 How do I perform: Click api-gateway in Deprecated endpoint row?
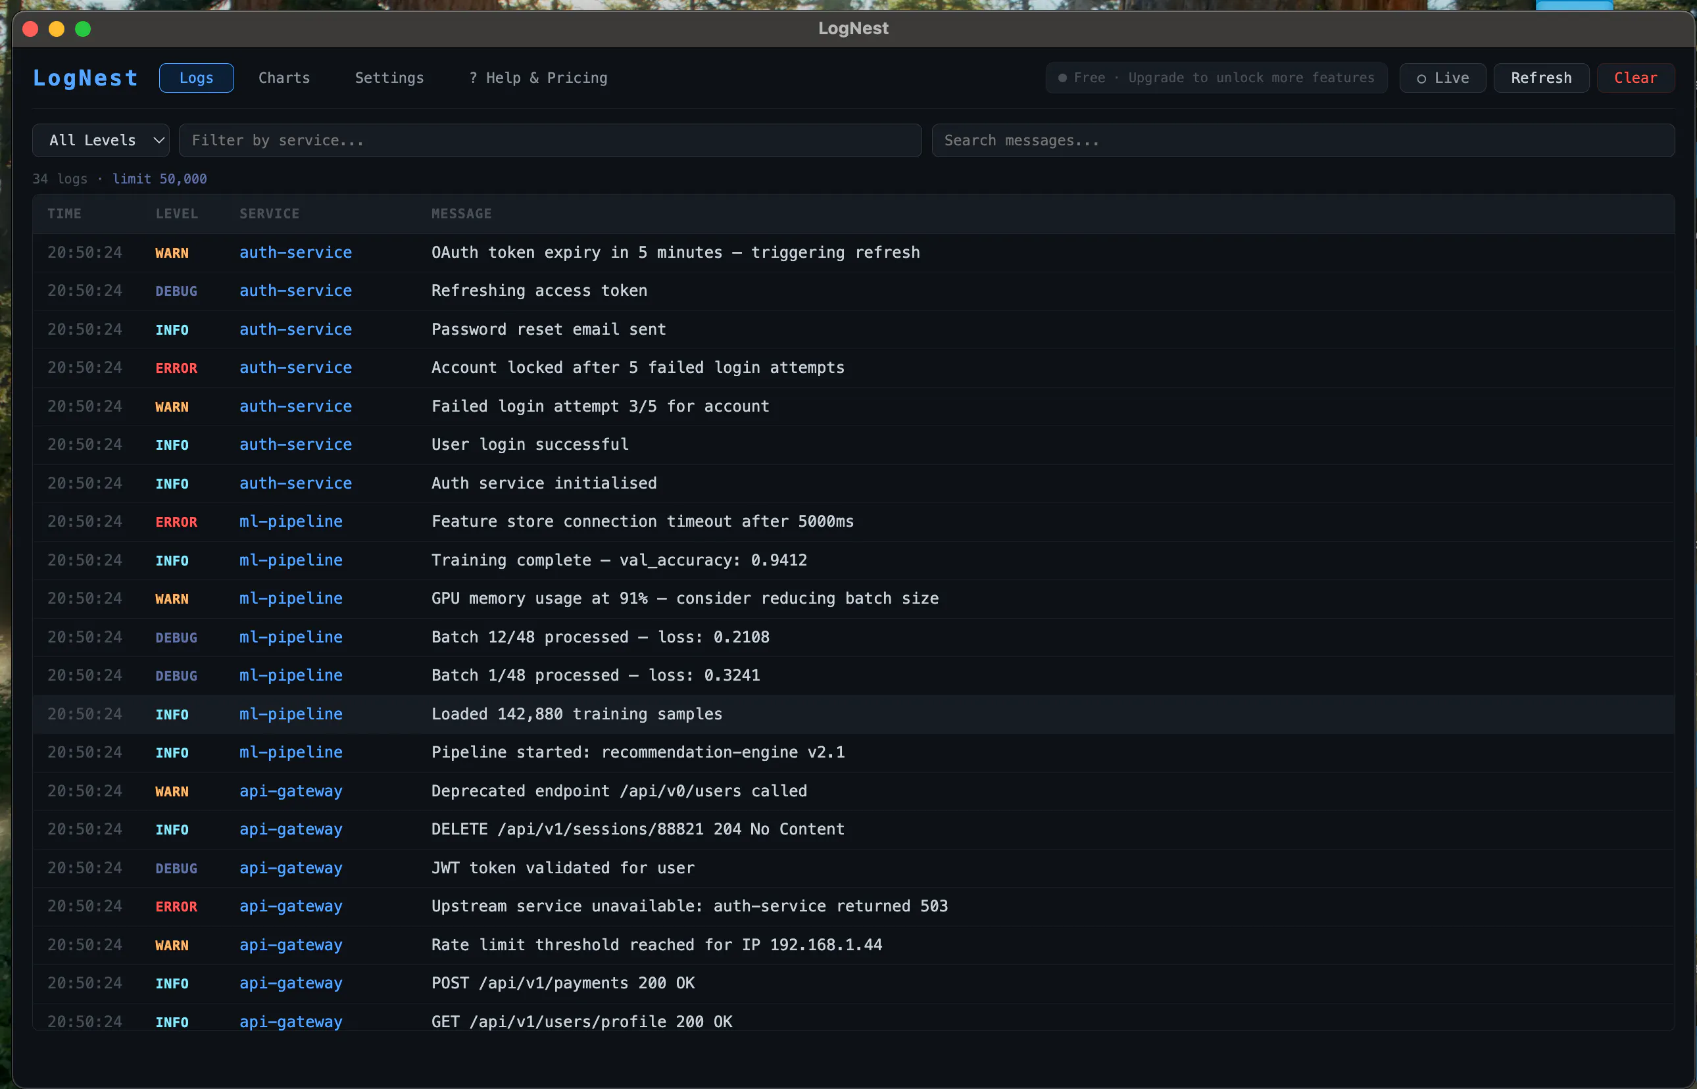click(x=291, y=792)
